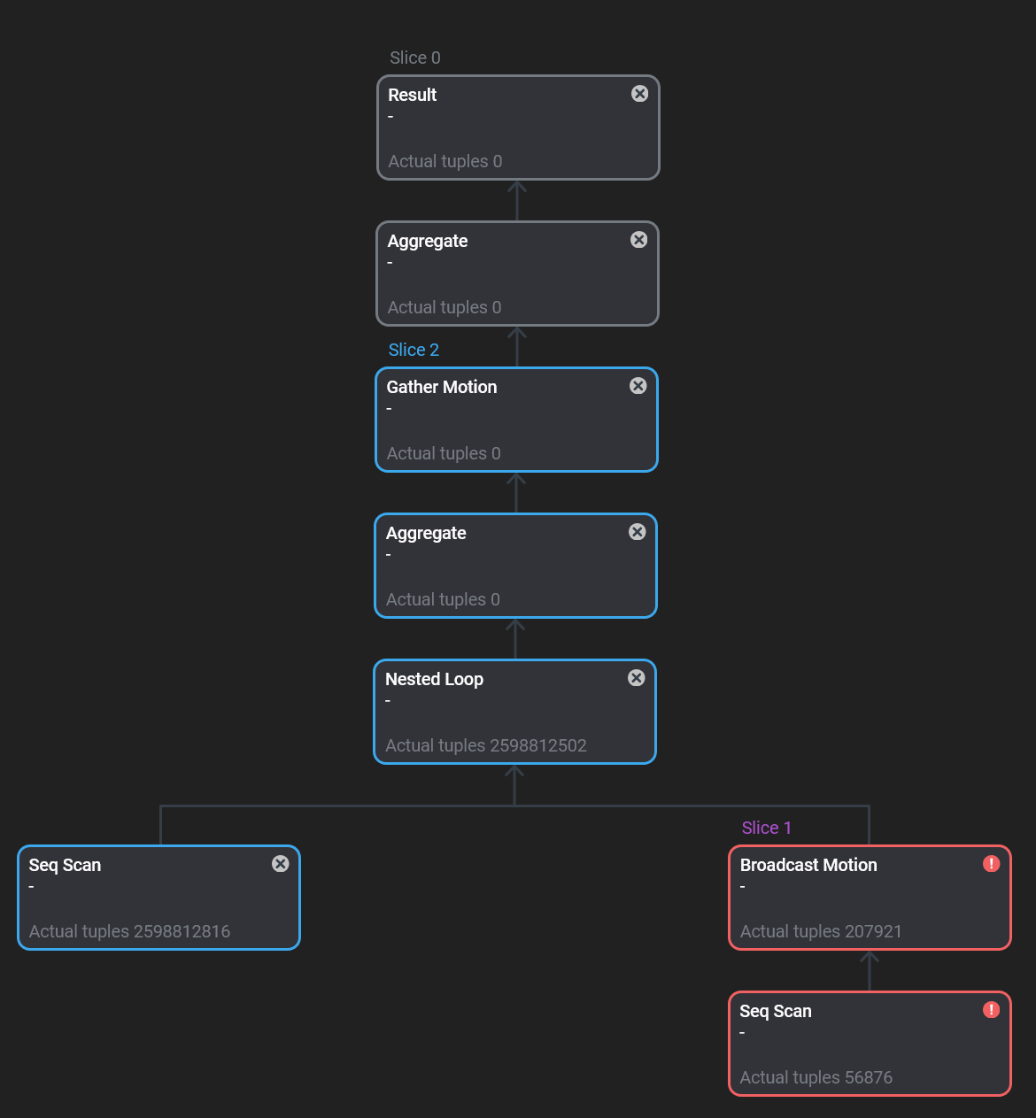Select the Nested Loop node card
1036x1118 pixels.
[x=514, y=712]
